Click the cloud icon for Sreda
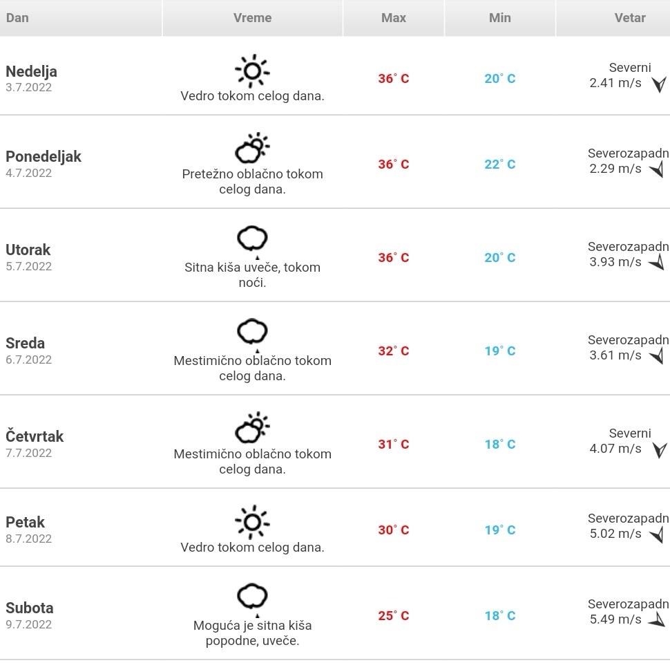 point(252,335)
